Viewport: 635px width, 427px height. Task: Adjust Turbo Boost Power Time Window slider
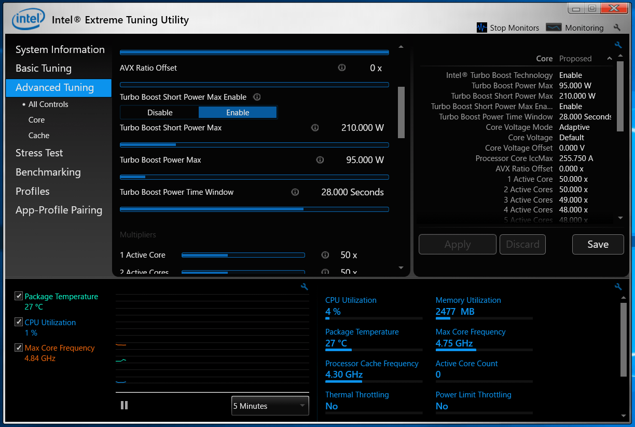pyautogui.click(x=254, y=209)
